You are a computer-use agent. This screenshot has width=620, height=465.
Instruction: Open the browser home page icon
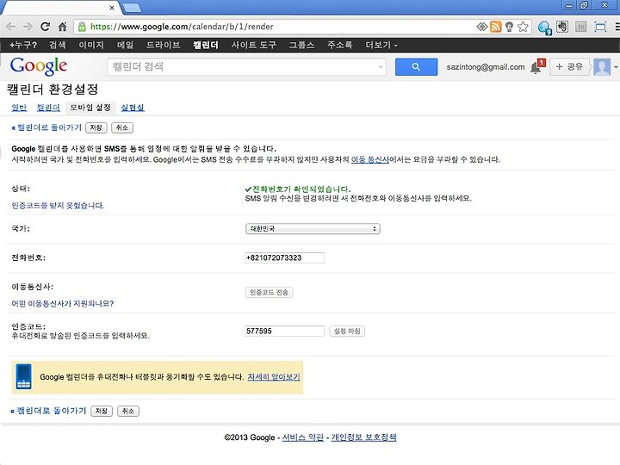tap(63, 27)
